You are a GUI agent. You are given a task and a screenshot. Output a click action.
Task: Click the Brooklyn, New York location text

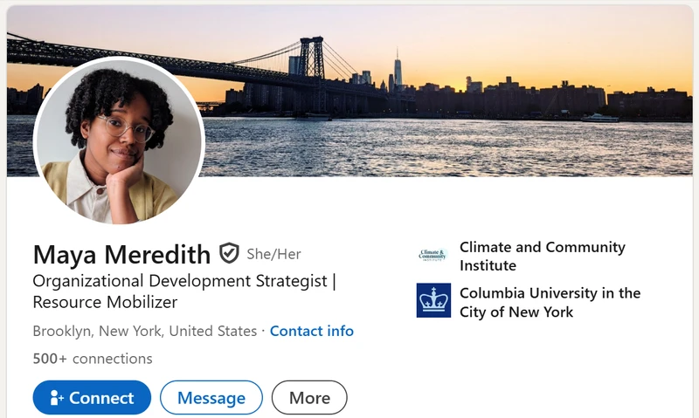pyautogui.click(x=144, y=331)
